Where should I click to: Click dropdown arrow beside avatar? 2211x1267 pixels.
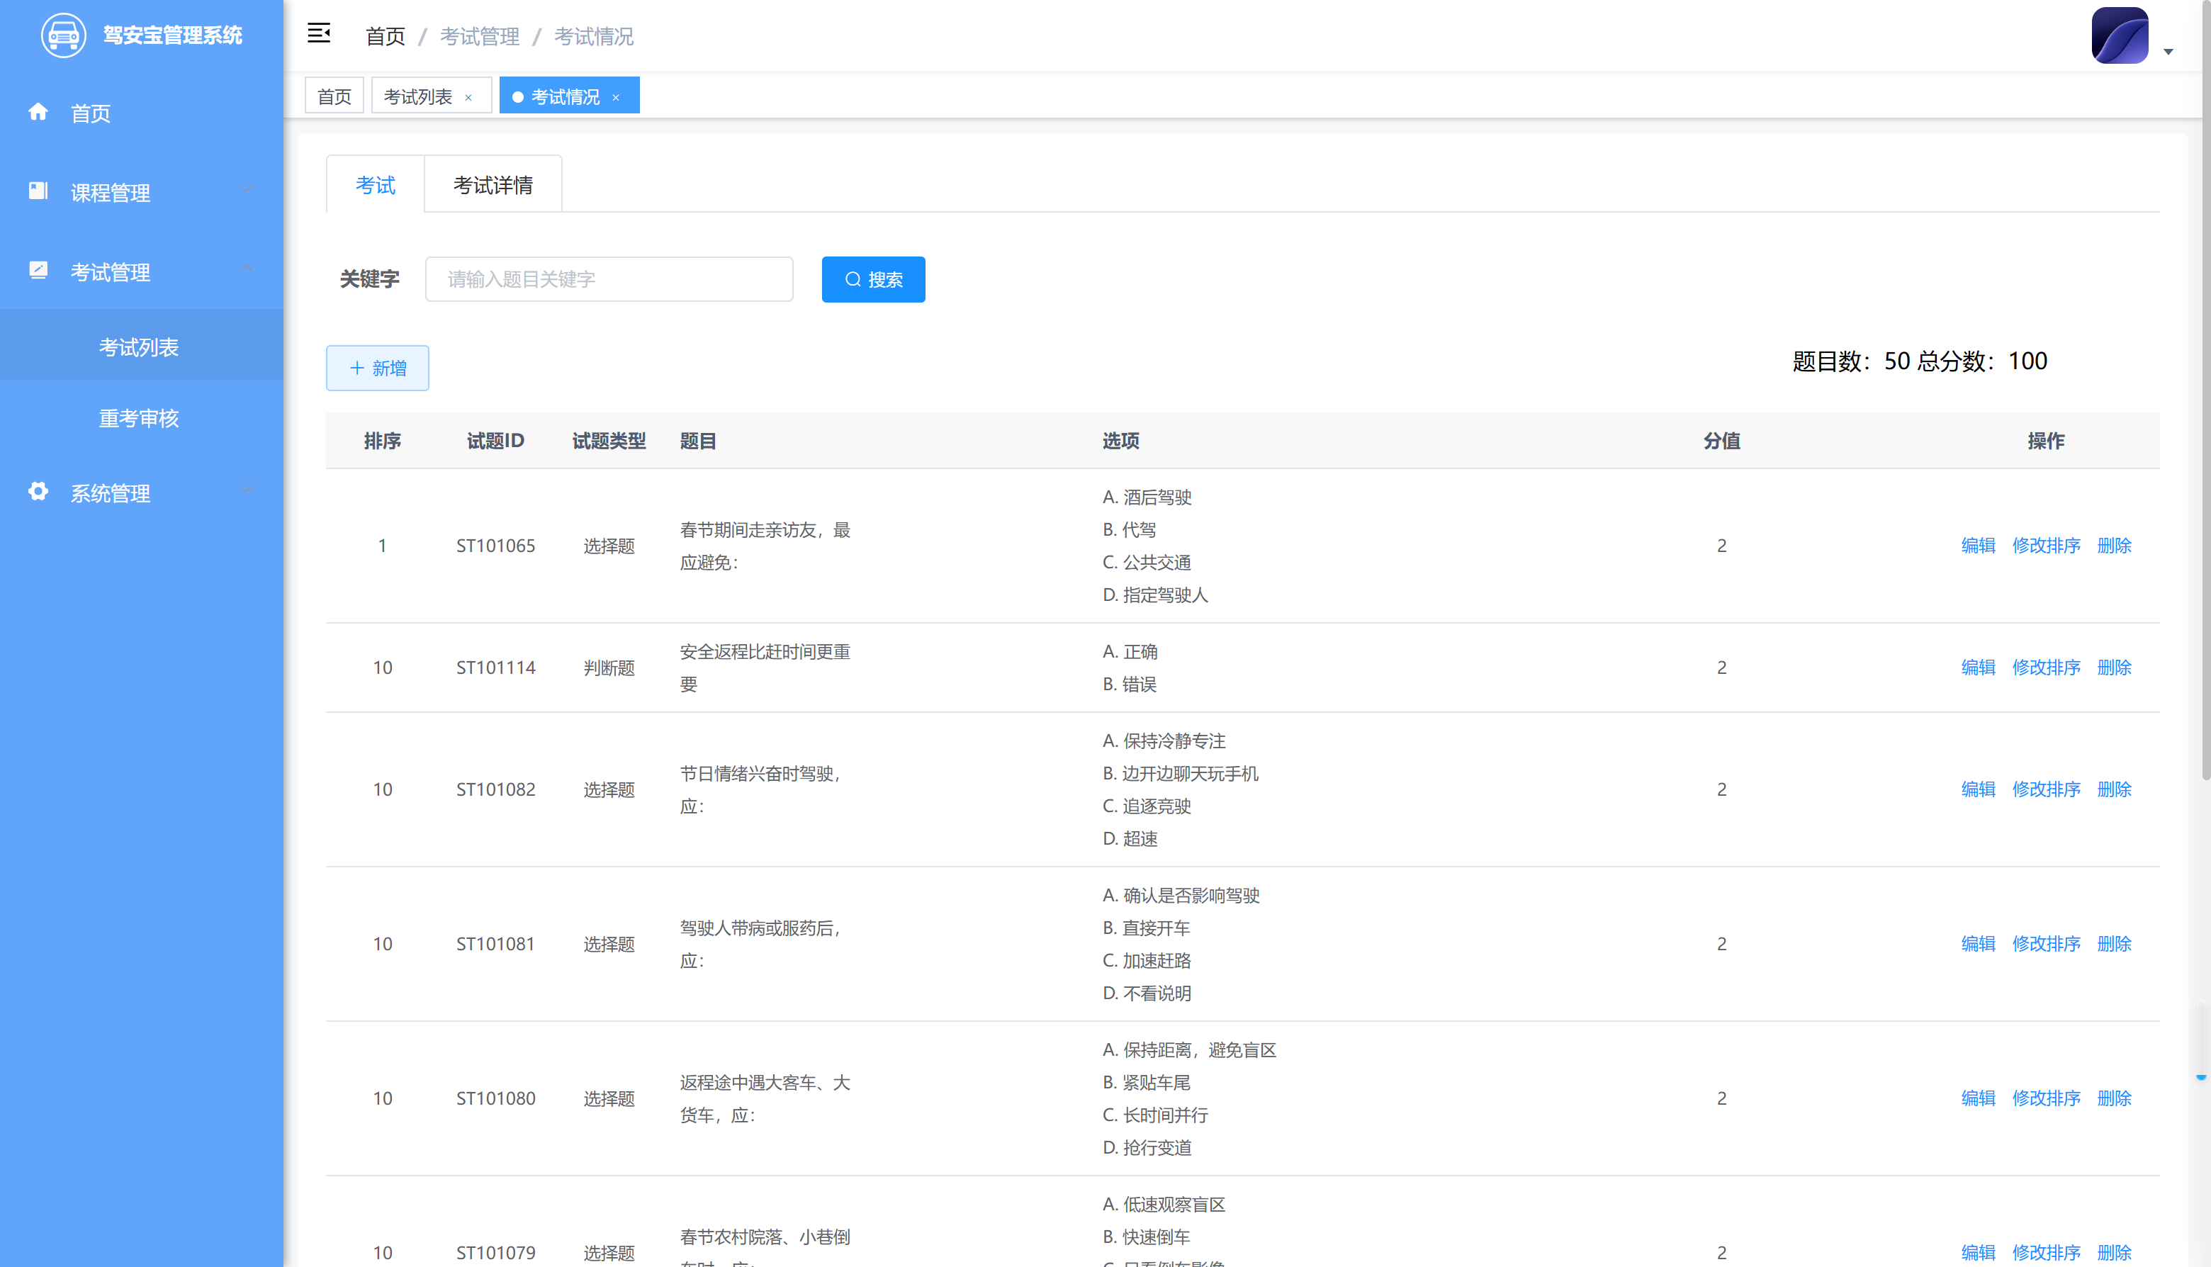click(2168, 52)
